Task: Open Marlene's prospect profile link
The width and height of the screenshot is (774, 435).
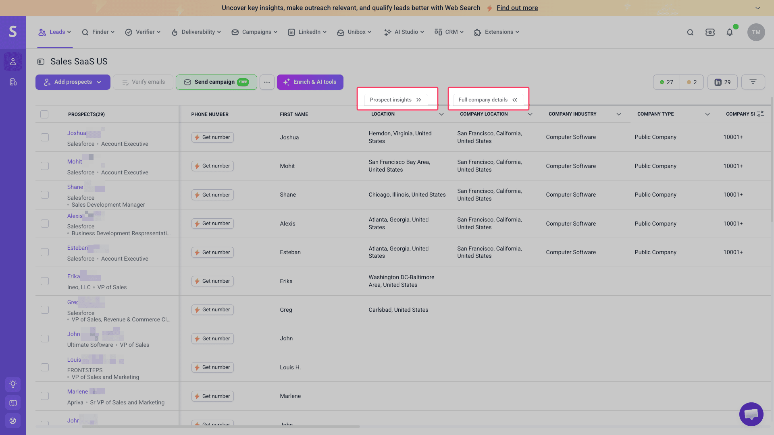Action: (77, 391)
